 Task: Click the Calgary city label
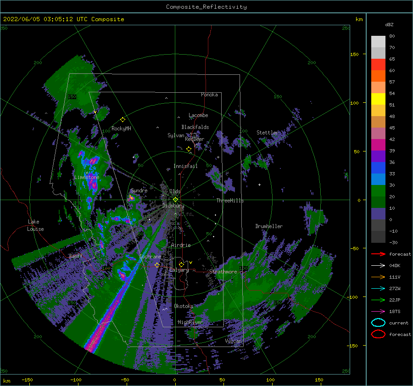tap(179, 270)
